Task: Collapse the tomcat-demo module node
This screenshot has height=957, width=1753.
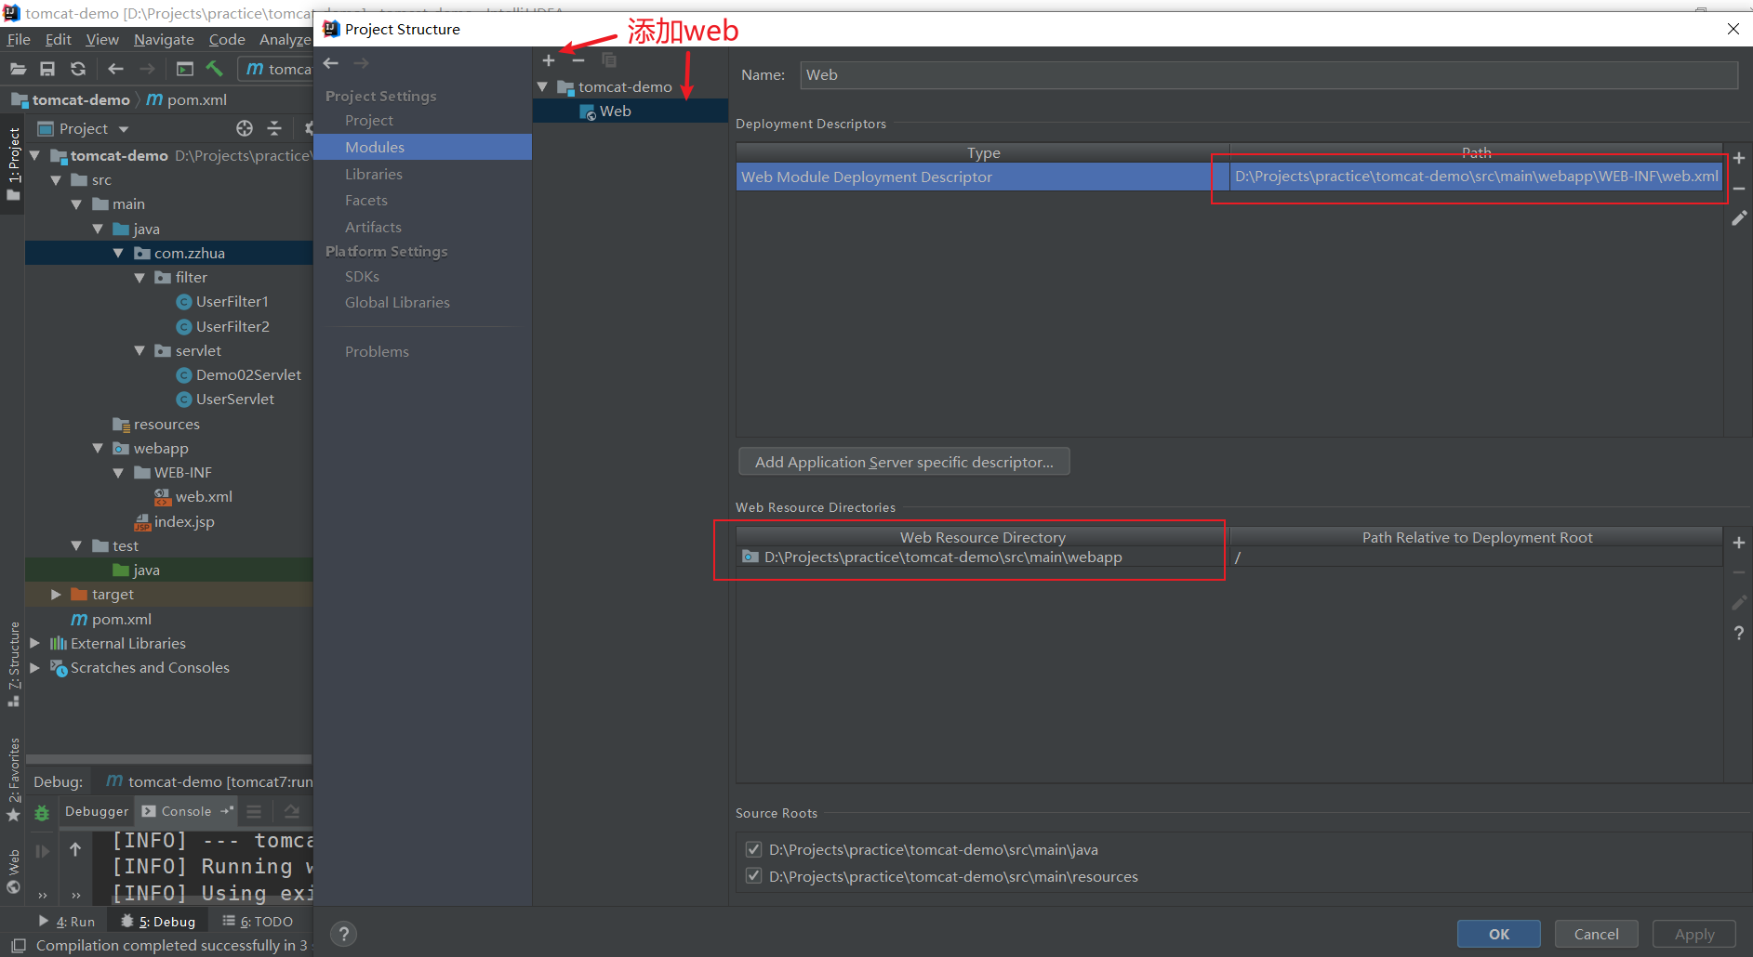Action: pos(542,86)
